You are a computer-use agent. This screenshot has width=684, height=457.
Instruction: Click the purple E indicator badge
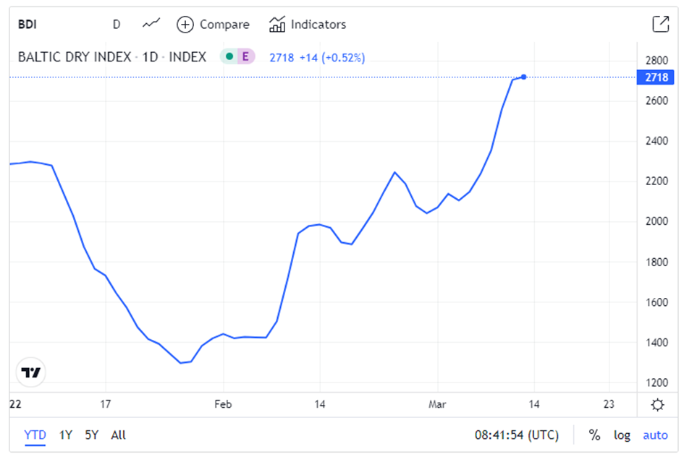point(245,56)
